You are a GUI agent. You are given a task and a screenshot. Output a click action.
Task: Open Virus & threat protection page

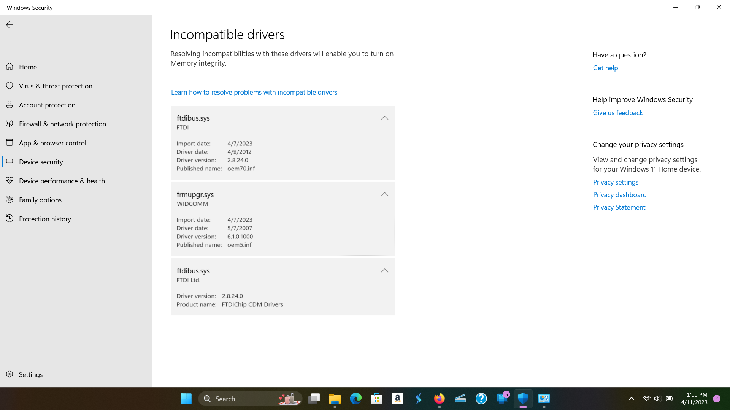coord(76,86)
